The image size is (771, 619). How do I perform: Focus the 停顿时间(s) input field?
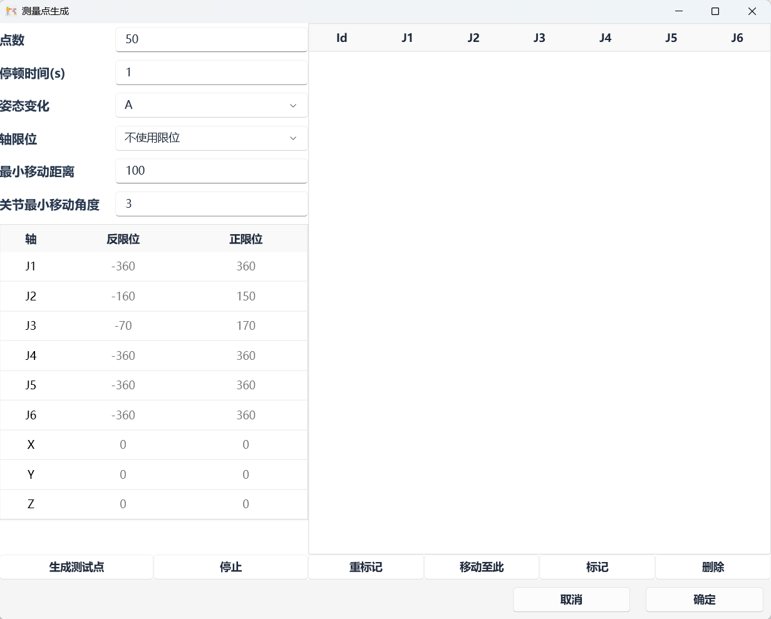pyautogui.click(x=212, y=73)
